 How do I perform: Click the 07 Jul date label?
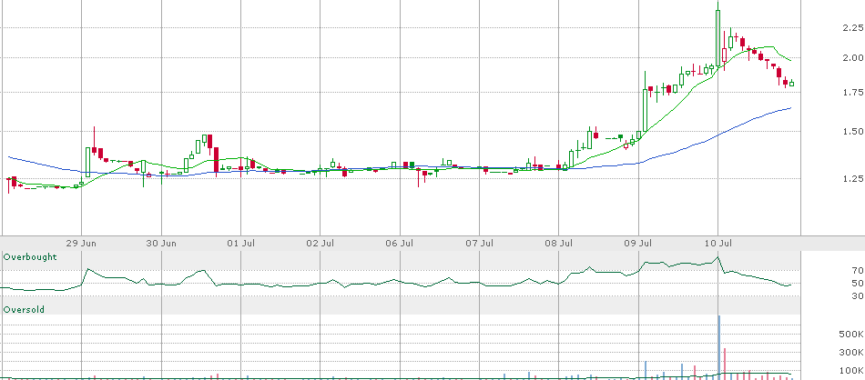(x=480, y=244)
